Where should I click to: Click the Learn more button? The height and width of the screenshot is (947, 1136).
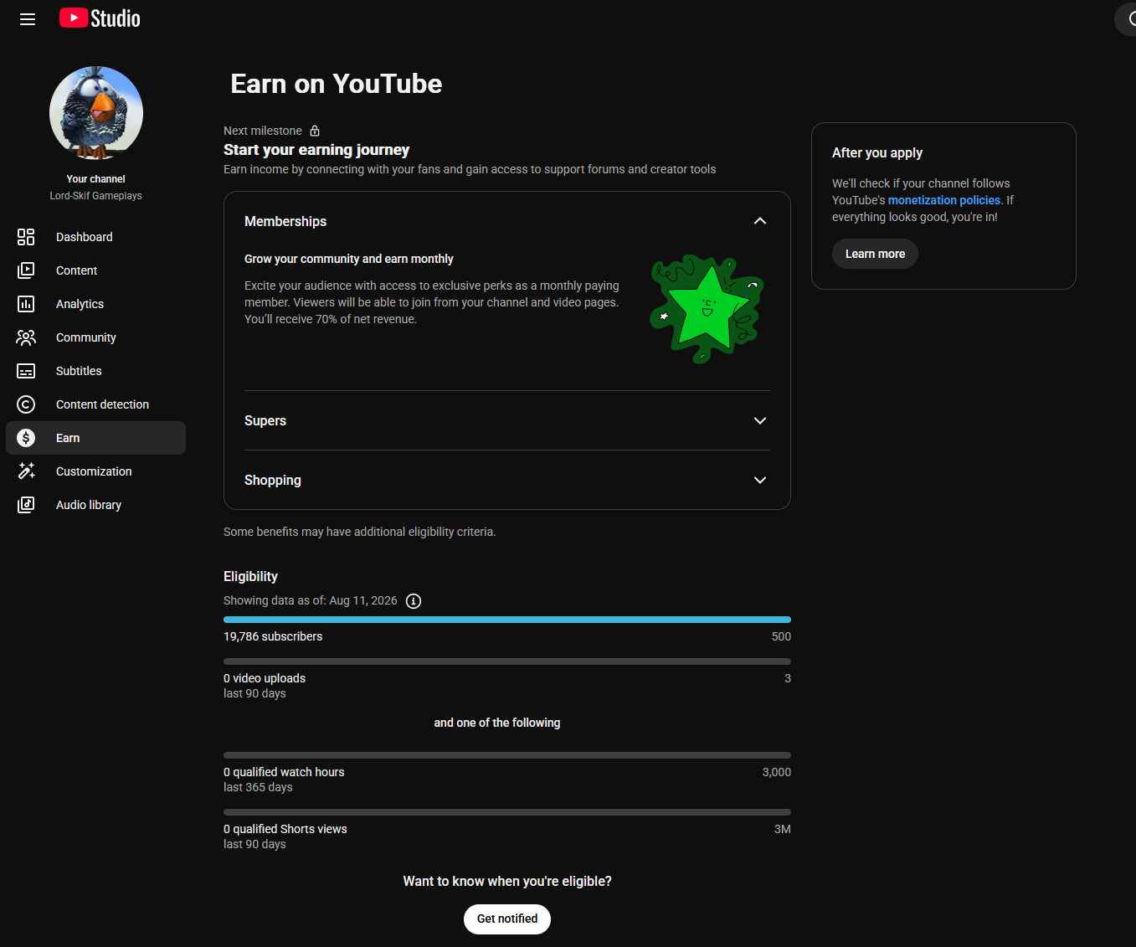875,254
